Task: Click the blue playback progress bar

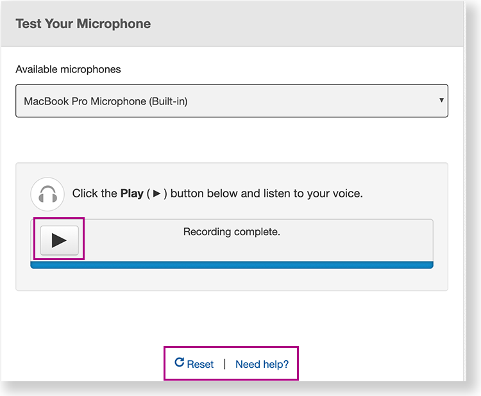Action: pos(232,265)
